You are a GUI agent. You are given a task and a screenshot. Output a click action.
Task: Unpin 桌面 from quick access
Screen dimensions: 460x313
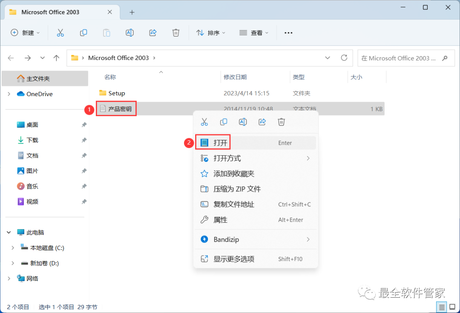click(84, 125)
